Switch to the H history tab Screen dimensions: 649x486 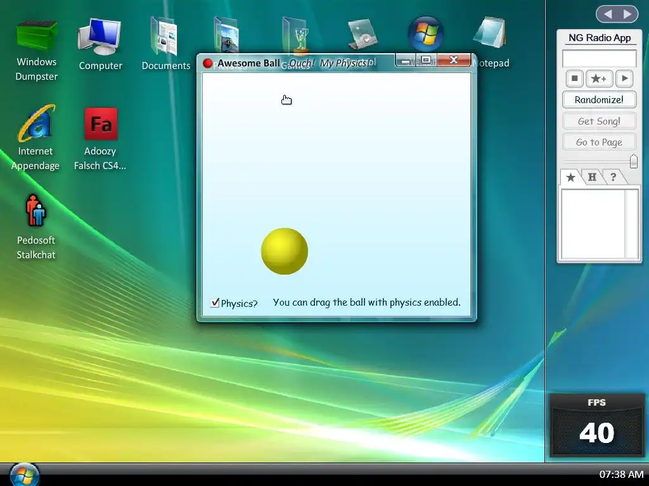(593, 177)
